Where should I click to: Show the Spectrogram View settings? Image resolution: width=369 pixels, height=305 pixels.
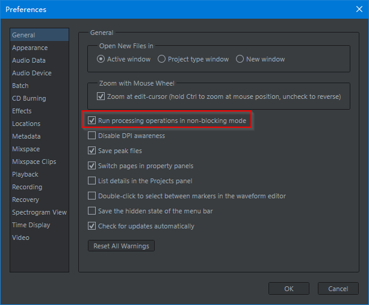pos(39,212)
